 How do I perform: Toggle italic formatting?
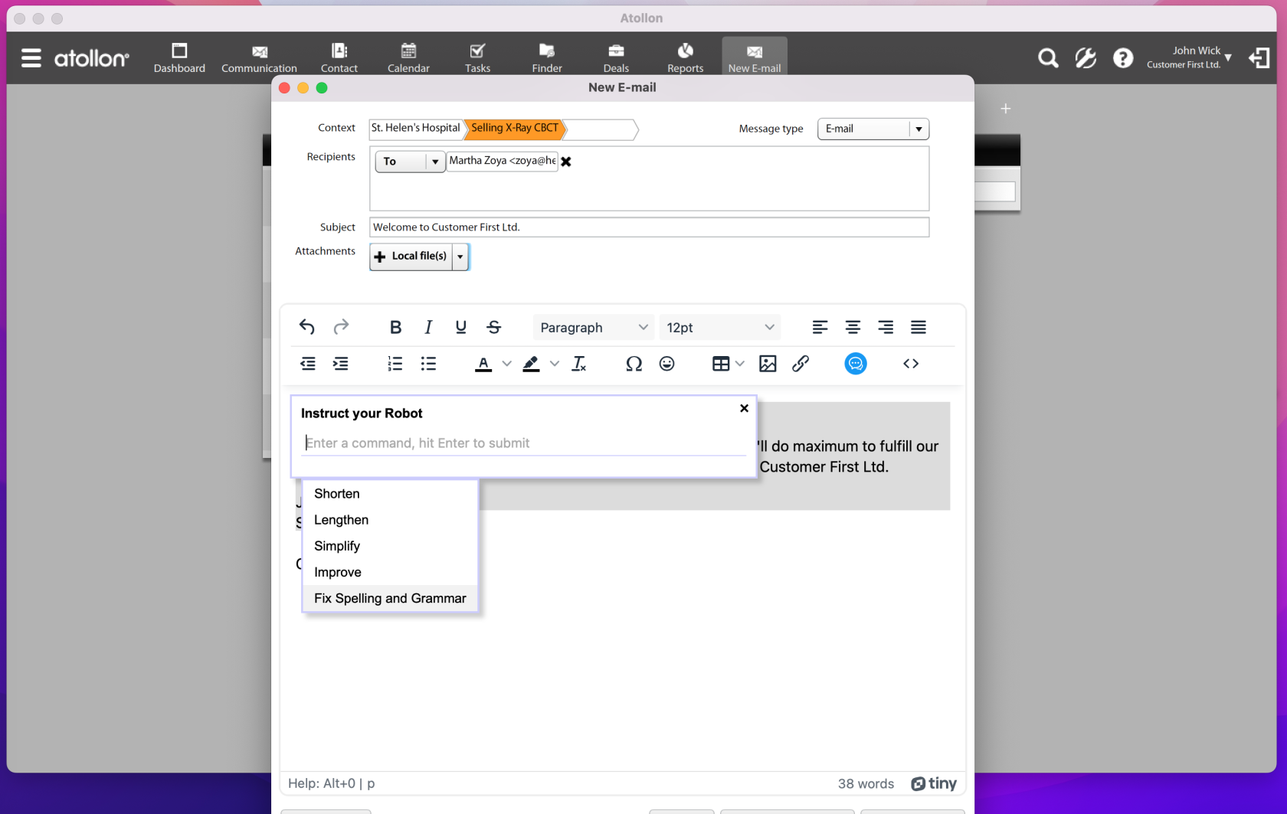tap(428, 327)
